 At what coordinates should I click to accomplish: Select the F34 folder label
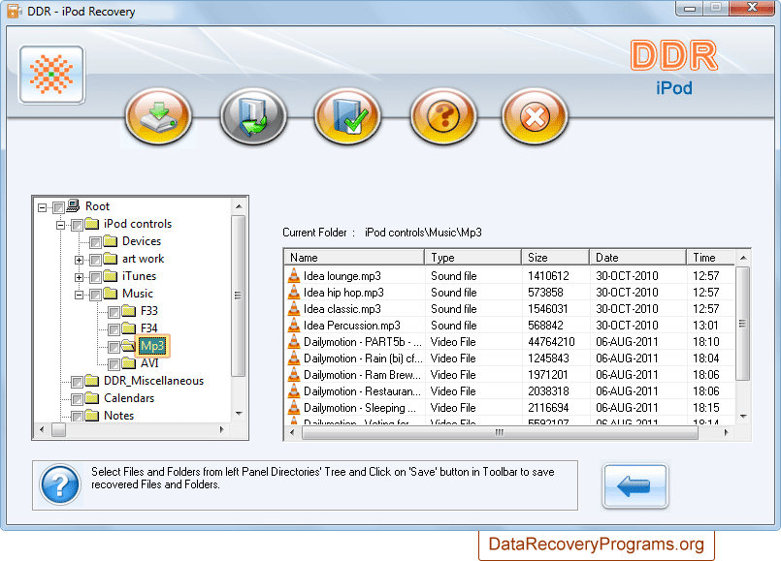[x=149, y=328]
